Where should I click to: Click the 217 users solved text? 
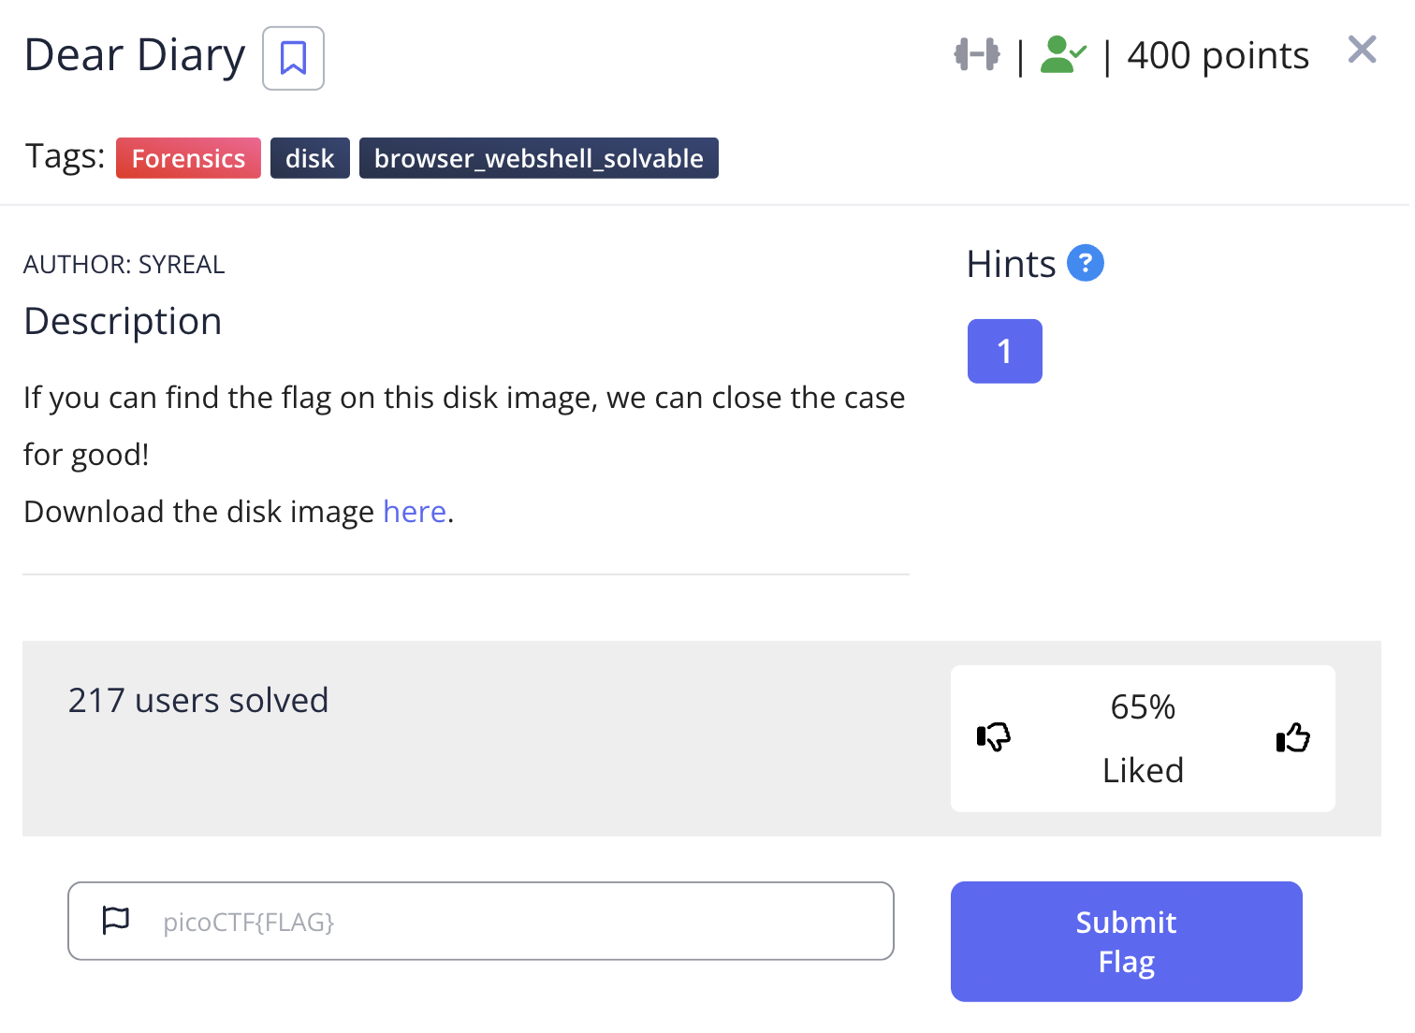tap(198, 700)
